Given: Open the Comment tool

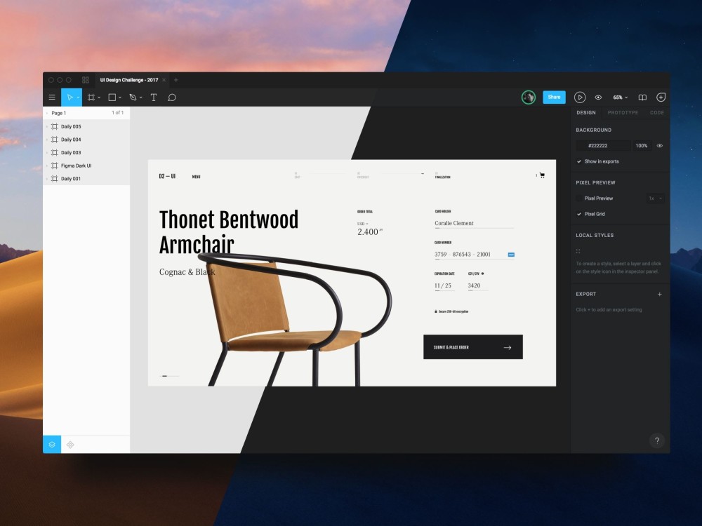Looking at the screenshot, I should click(172, 97).
